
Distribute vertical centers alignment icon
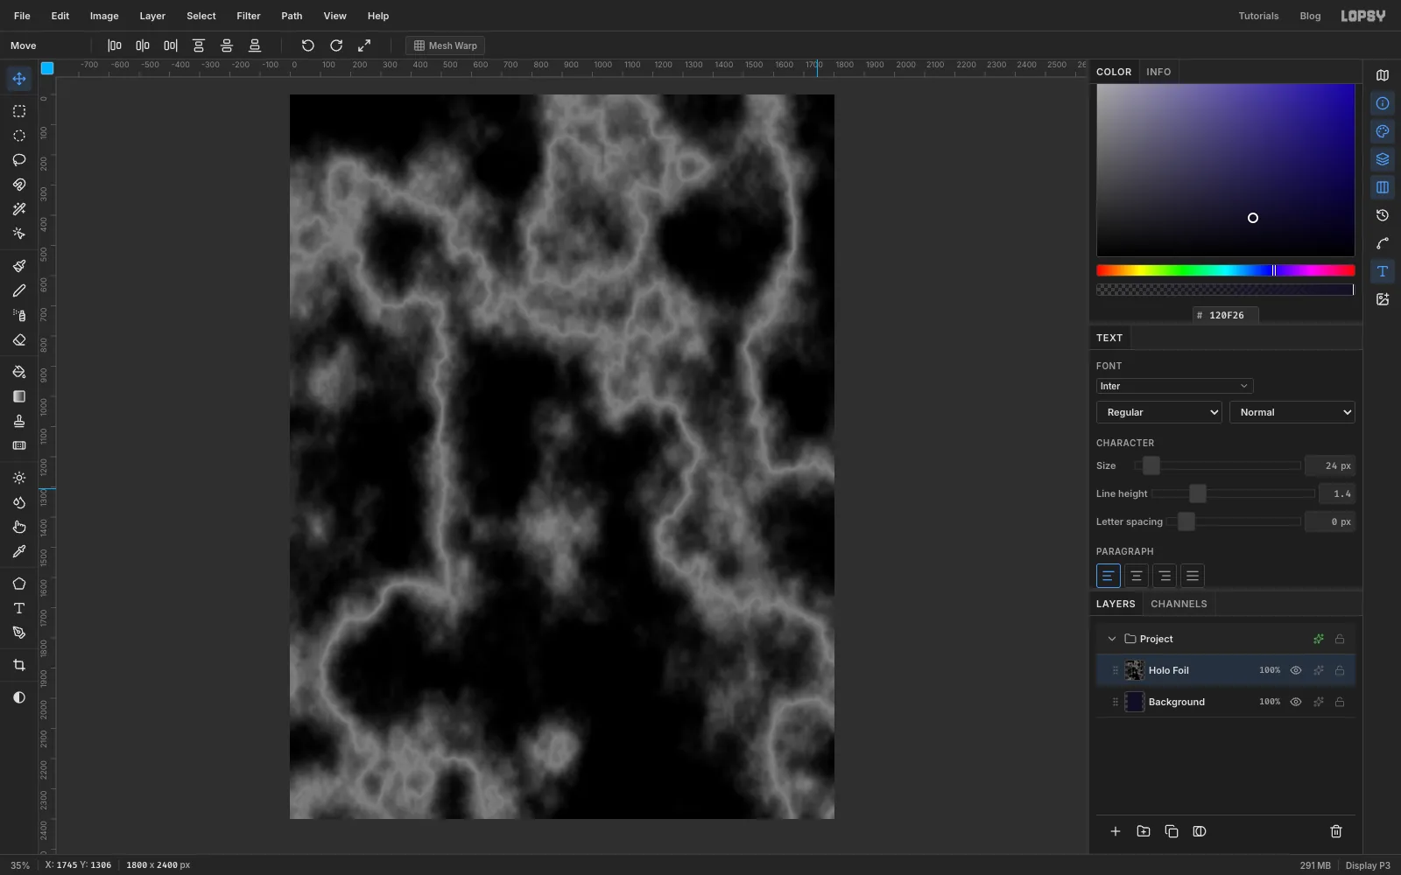[227, 45]
